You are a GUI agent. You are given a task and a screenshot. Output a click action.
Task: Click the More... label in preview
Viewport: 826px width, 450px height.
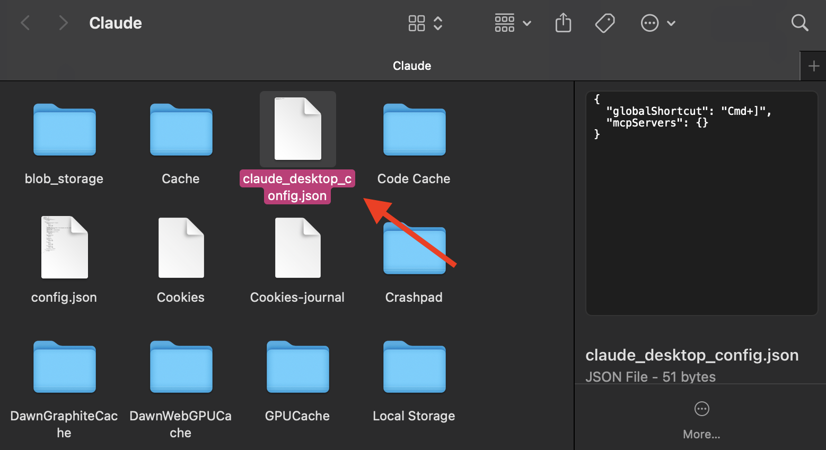(701, 435)
